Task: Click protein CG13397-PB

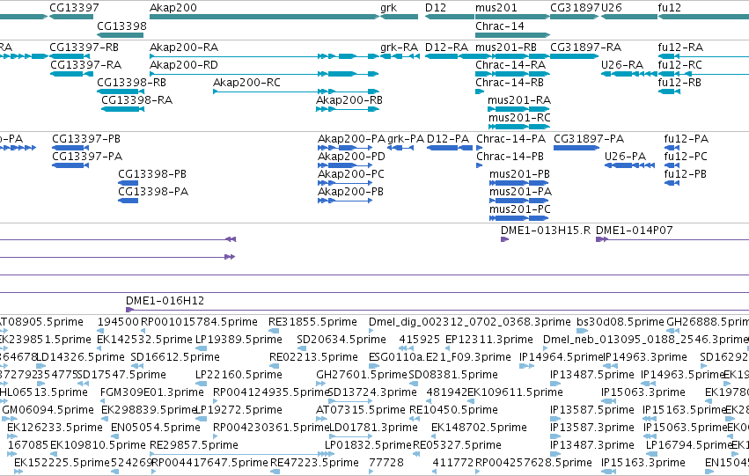Action: click(86, 139)
